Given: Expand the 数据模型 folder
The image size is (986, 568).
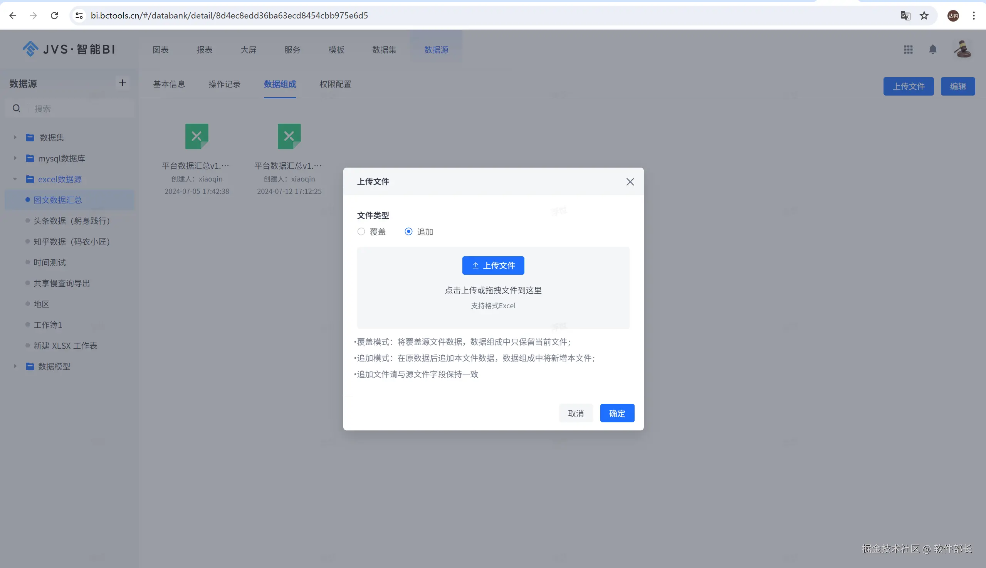Looking at the screenshot, I should tap(15, 366).
